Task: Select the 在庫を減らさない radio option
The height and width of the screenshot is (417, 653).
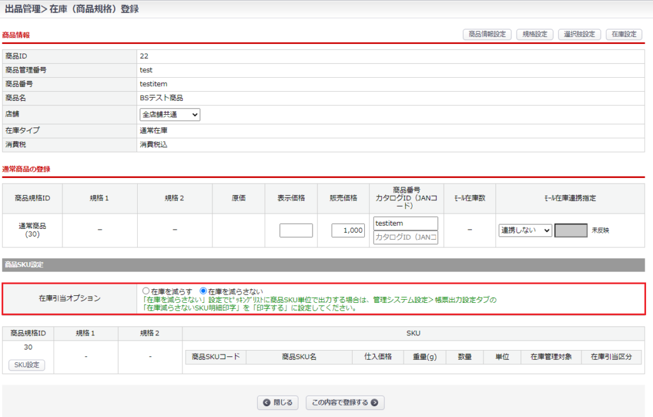Action: click(203, 291)
